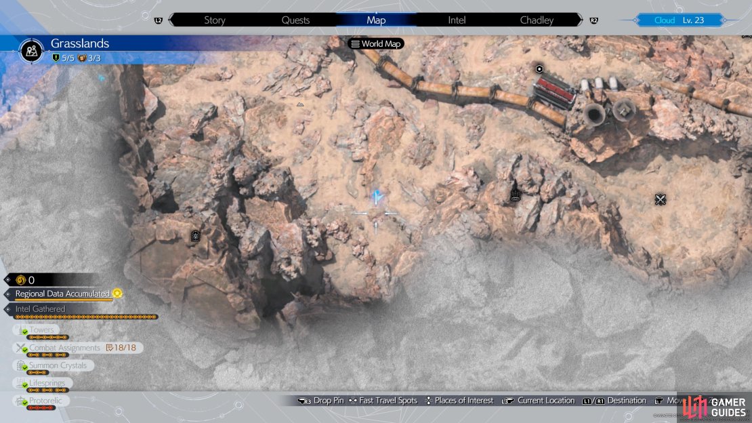Select the Combat Assignments intel label
The height and width of the screenshot is (423, 752).
[x=65, y=348]
